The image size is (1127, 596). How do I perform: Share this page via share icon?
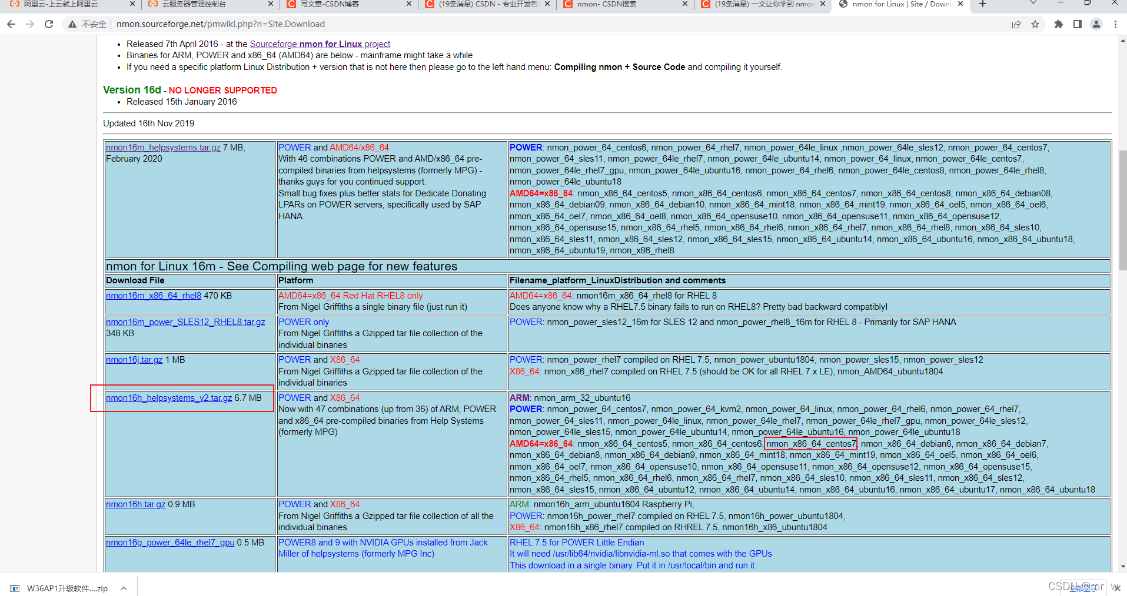coord(1016,24)
